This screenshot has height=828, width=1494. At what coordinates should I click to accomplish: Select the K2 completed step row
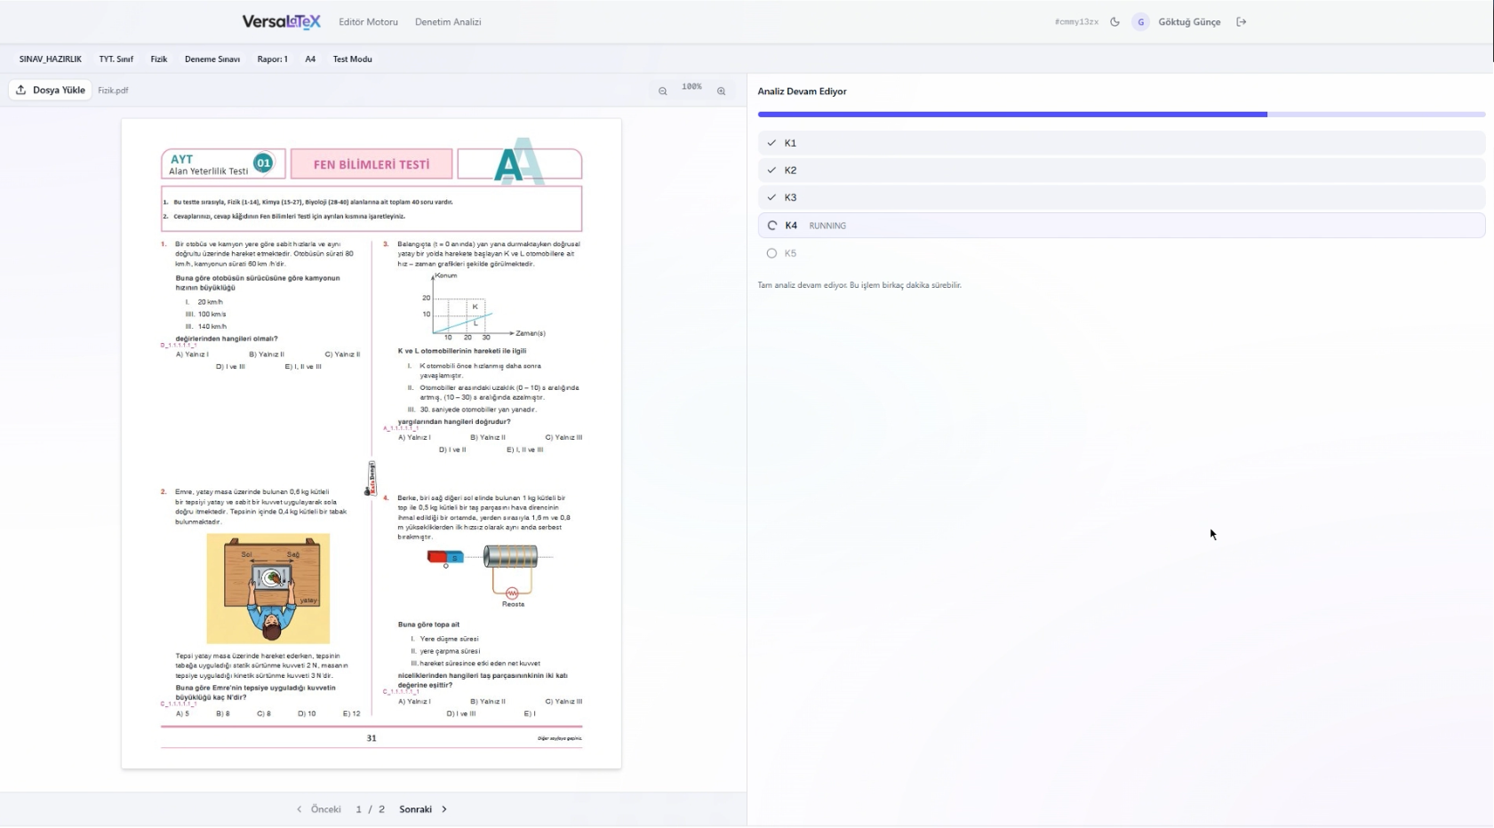click(1120, 171)
